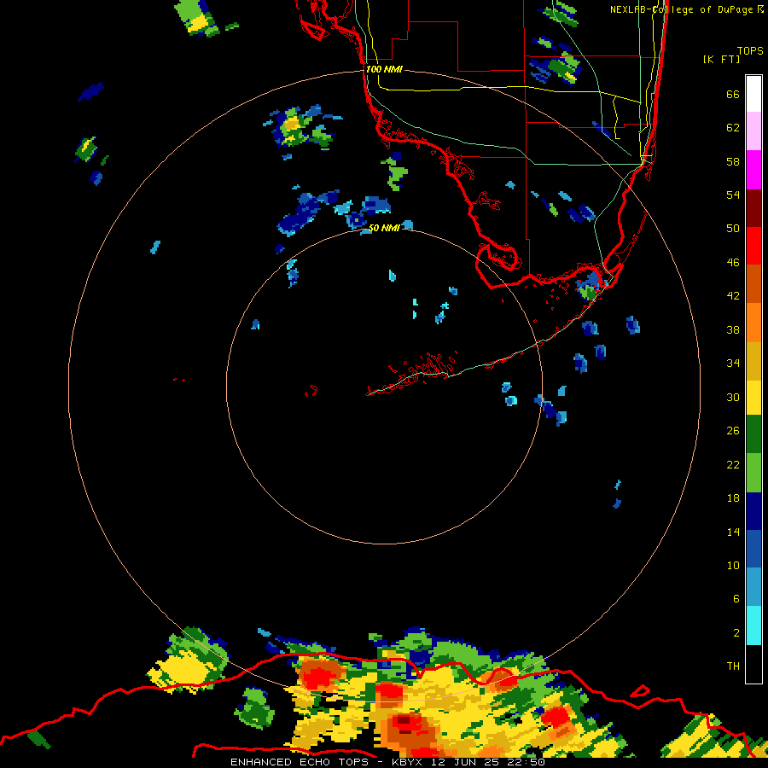Viewport: 768px width, 768px height.
Task: Click the 2 legend value
Action: (736, 632)
